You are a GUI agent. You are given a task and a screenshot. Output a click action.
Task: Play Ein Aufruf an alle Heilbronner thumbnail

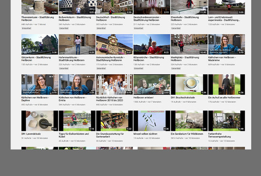(227, 84)
